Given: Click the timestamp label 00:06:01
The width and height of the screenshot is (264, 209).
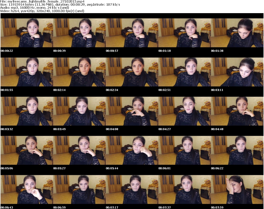Looking at the screenshot, I should (x=164, y=168).
